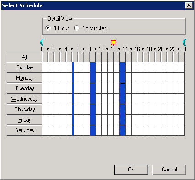
Task: Click the Thursday cell at hour 2
Action: (x=57, y=109)
